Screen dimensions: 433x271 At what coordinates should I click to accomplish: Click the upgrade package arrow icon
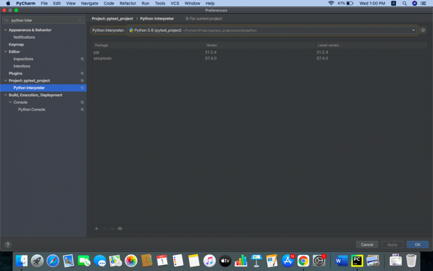pos(112,228)
